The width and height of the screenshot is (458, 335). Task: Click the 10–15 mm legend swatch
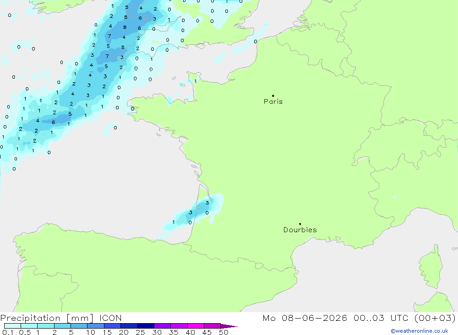96,326
